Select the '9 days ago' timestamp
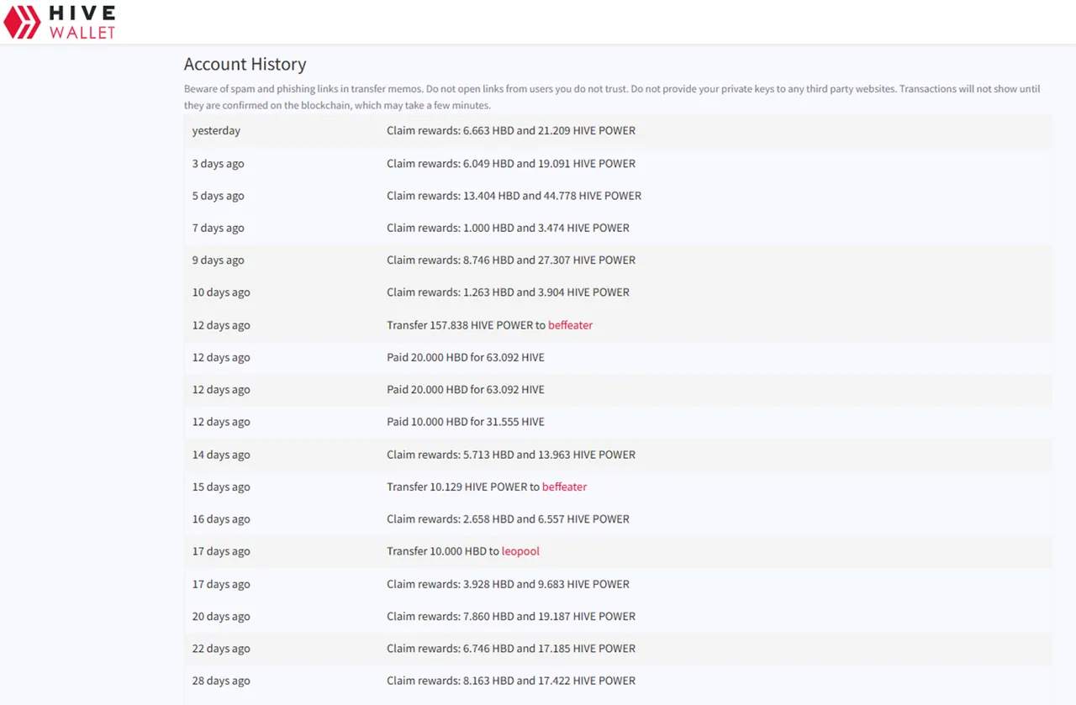 coord(218,260)
